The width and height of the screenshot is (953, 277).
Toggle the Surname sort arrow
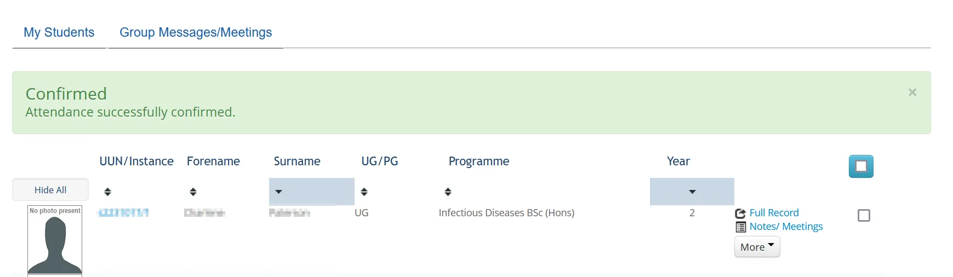coord(278,192)
